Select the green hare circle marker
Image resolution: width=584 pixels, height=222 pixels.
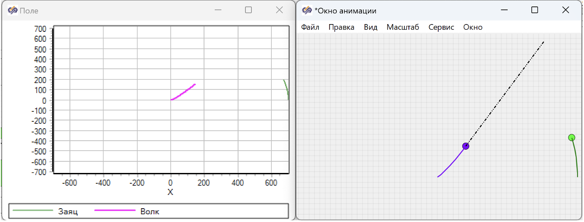571,138
